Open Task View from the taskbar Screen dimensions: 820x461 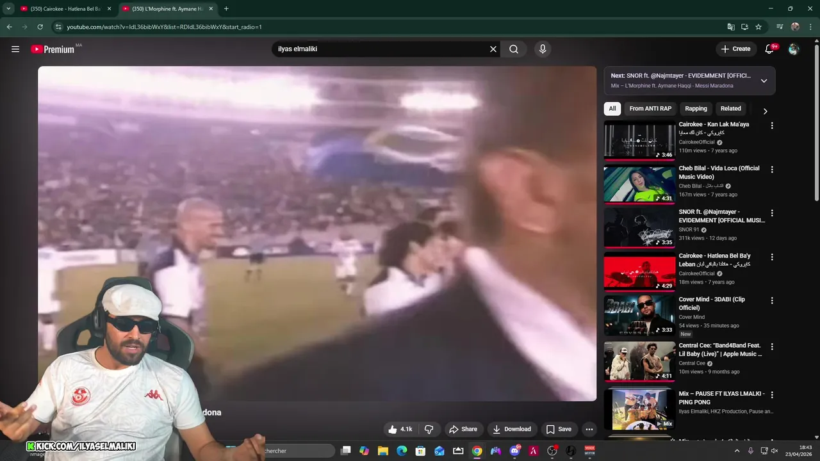(x=345, y=451)
